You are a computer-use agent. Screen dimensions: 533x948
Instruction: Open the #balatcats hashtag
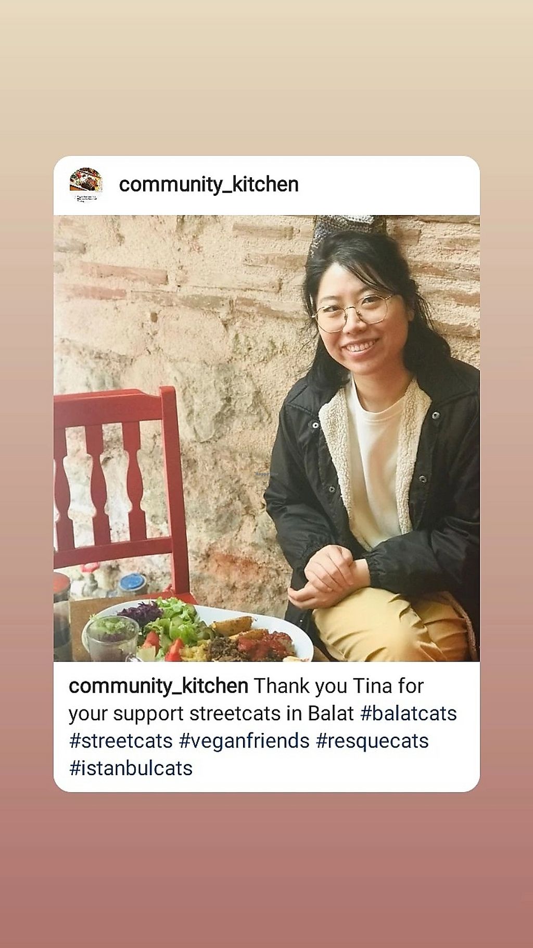point(409,713)
